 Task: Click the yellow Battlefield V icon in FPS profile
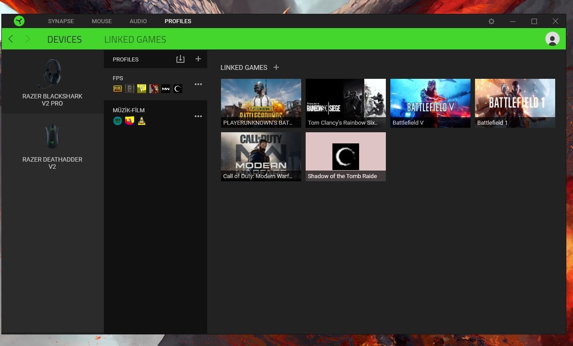tap(142, 89)
